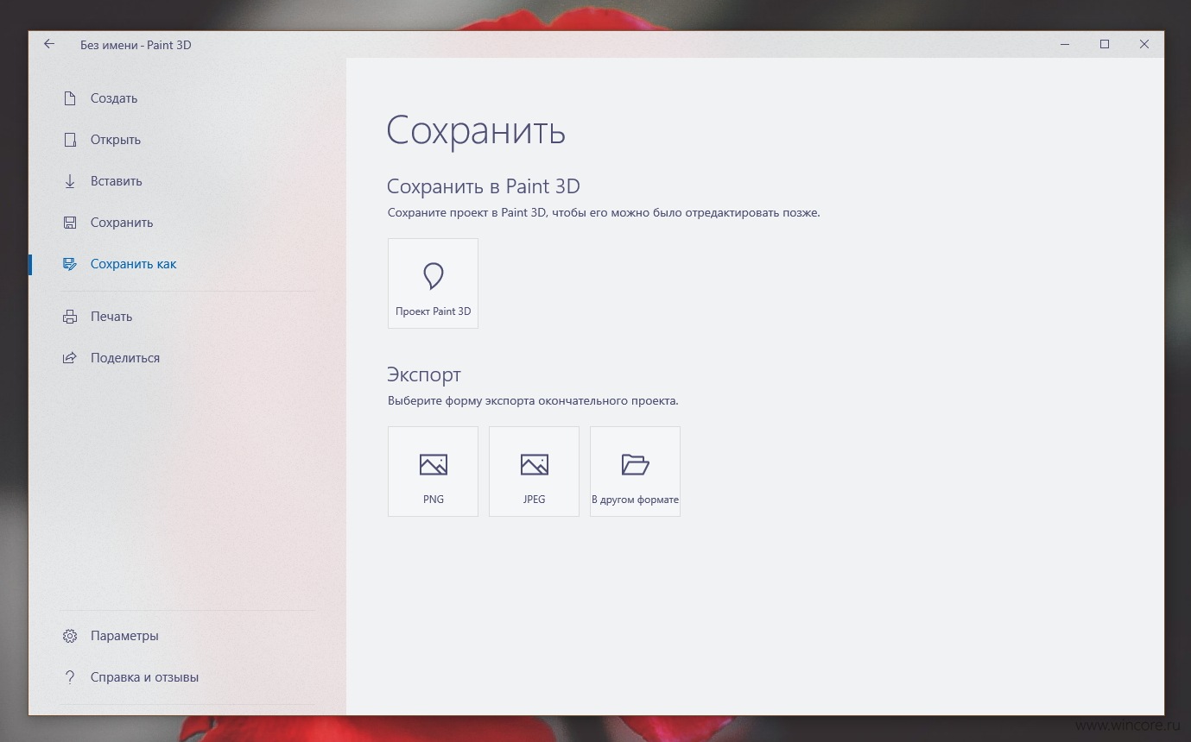1191x742 pixels.
Task: Export via the PNG label
Action: tap(433, 500)
